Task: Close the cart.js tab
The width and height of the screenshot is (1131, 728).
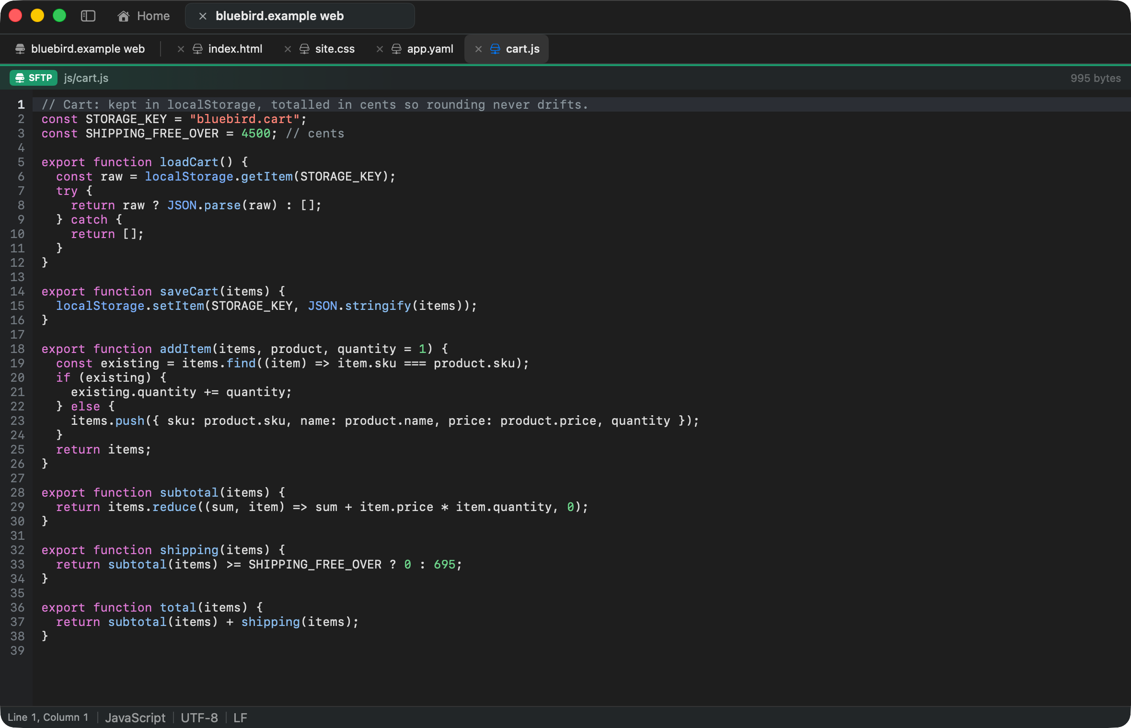Action: pos(478,49)
